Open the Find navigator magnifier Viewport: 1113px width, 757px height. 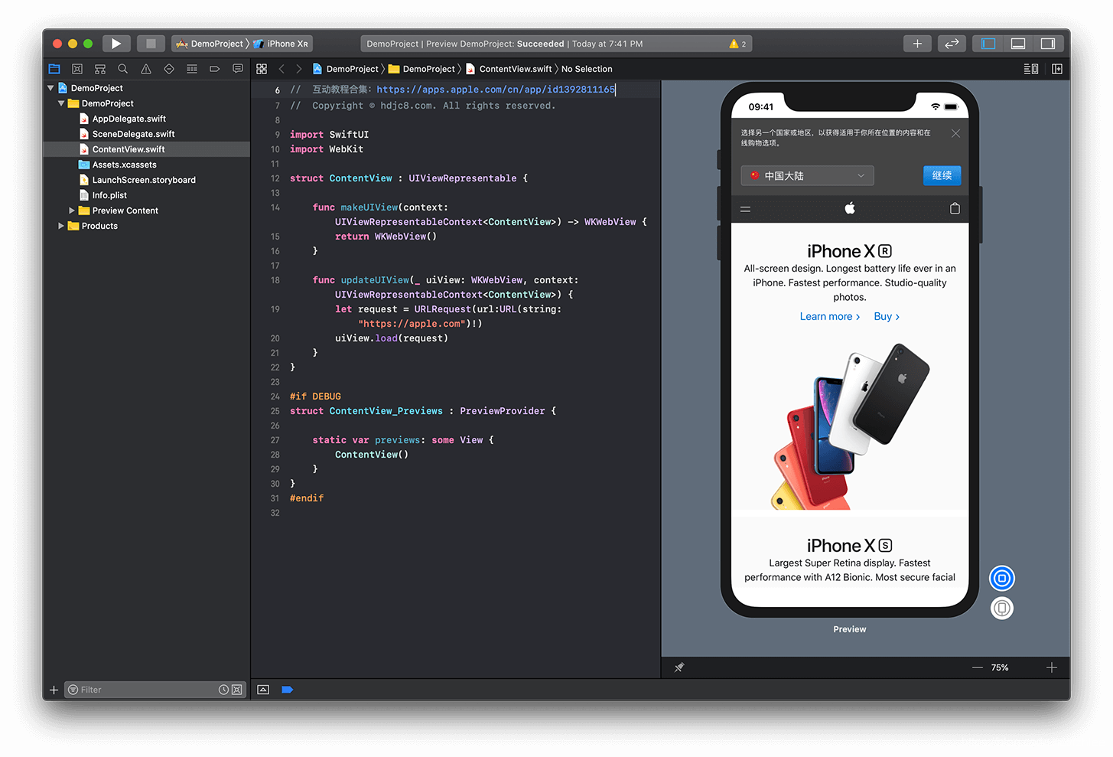click(x=123, y=69)
